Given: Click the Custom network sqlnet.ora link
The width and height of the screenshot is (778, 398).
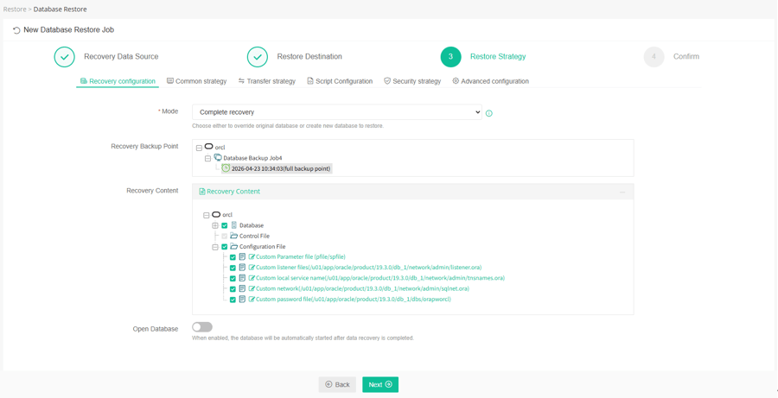Looking at the screenshot, I should [363, 288].
